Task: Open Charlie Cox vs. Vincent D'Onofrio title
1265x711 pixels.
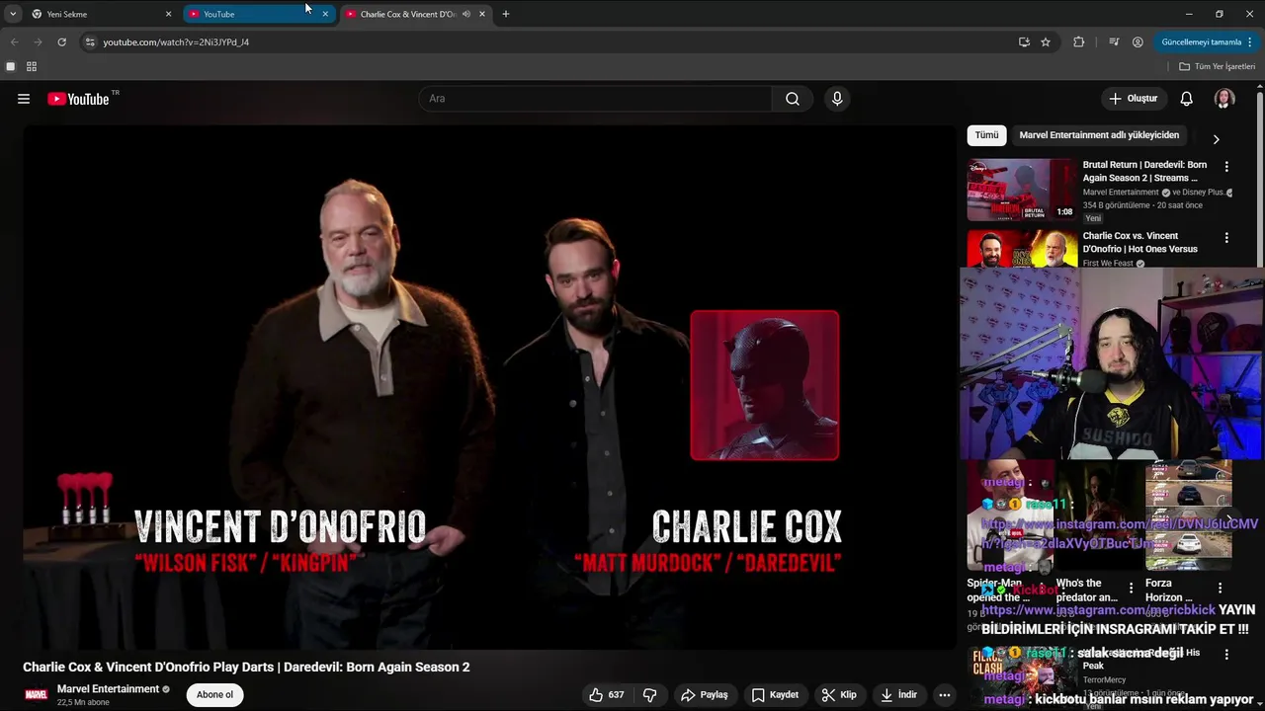Action: tap(1140, 243)
